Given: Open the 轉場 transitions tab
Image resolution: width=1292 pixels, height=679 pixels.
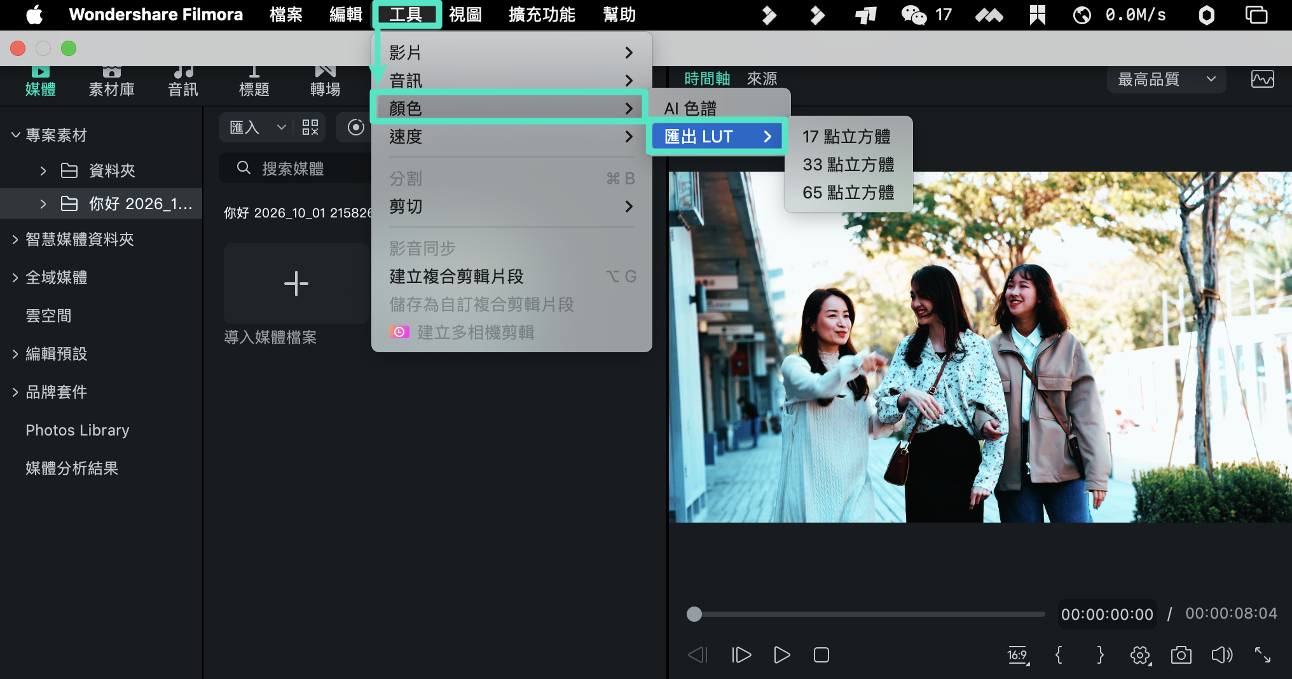Looking at the screenshot, I should coord(325,82).
